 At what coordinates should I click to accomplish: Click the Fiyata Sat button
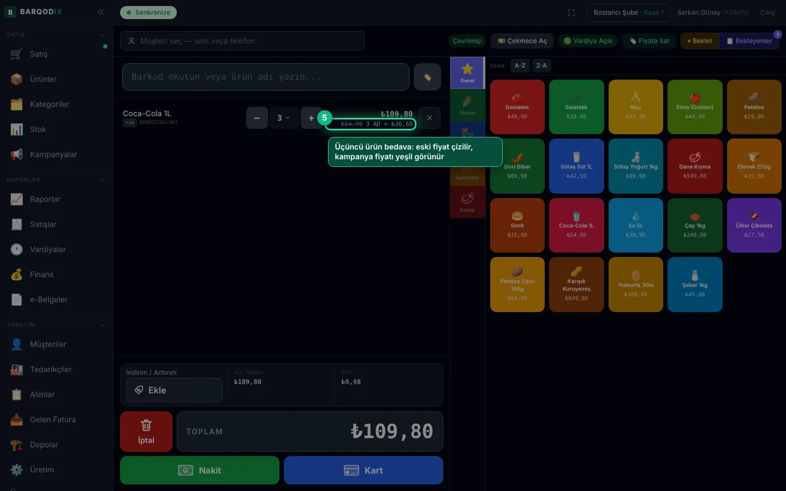click(650, 41)
